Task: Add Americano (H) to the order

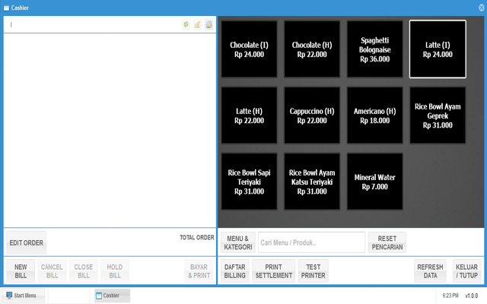Action: [x=374, y=116]
